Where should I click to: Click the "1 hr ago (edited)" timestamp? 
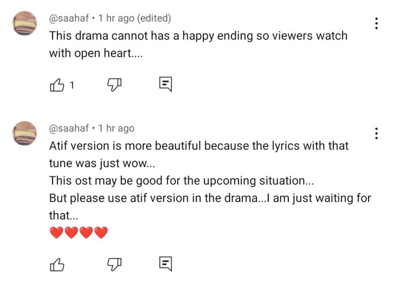coord(134,18)
